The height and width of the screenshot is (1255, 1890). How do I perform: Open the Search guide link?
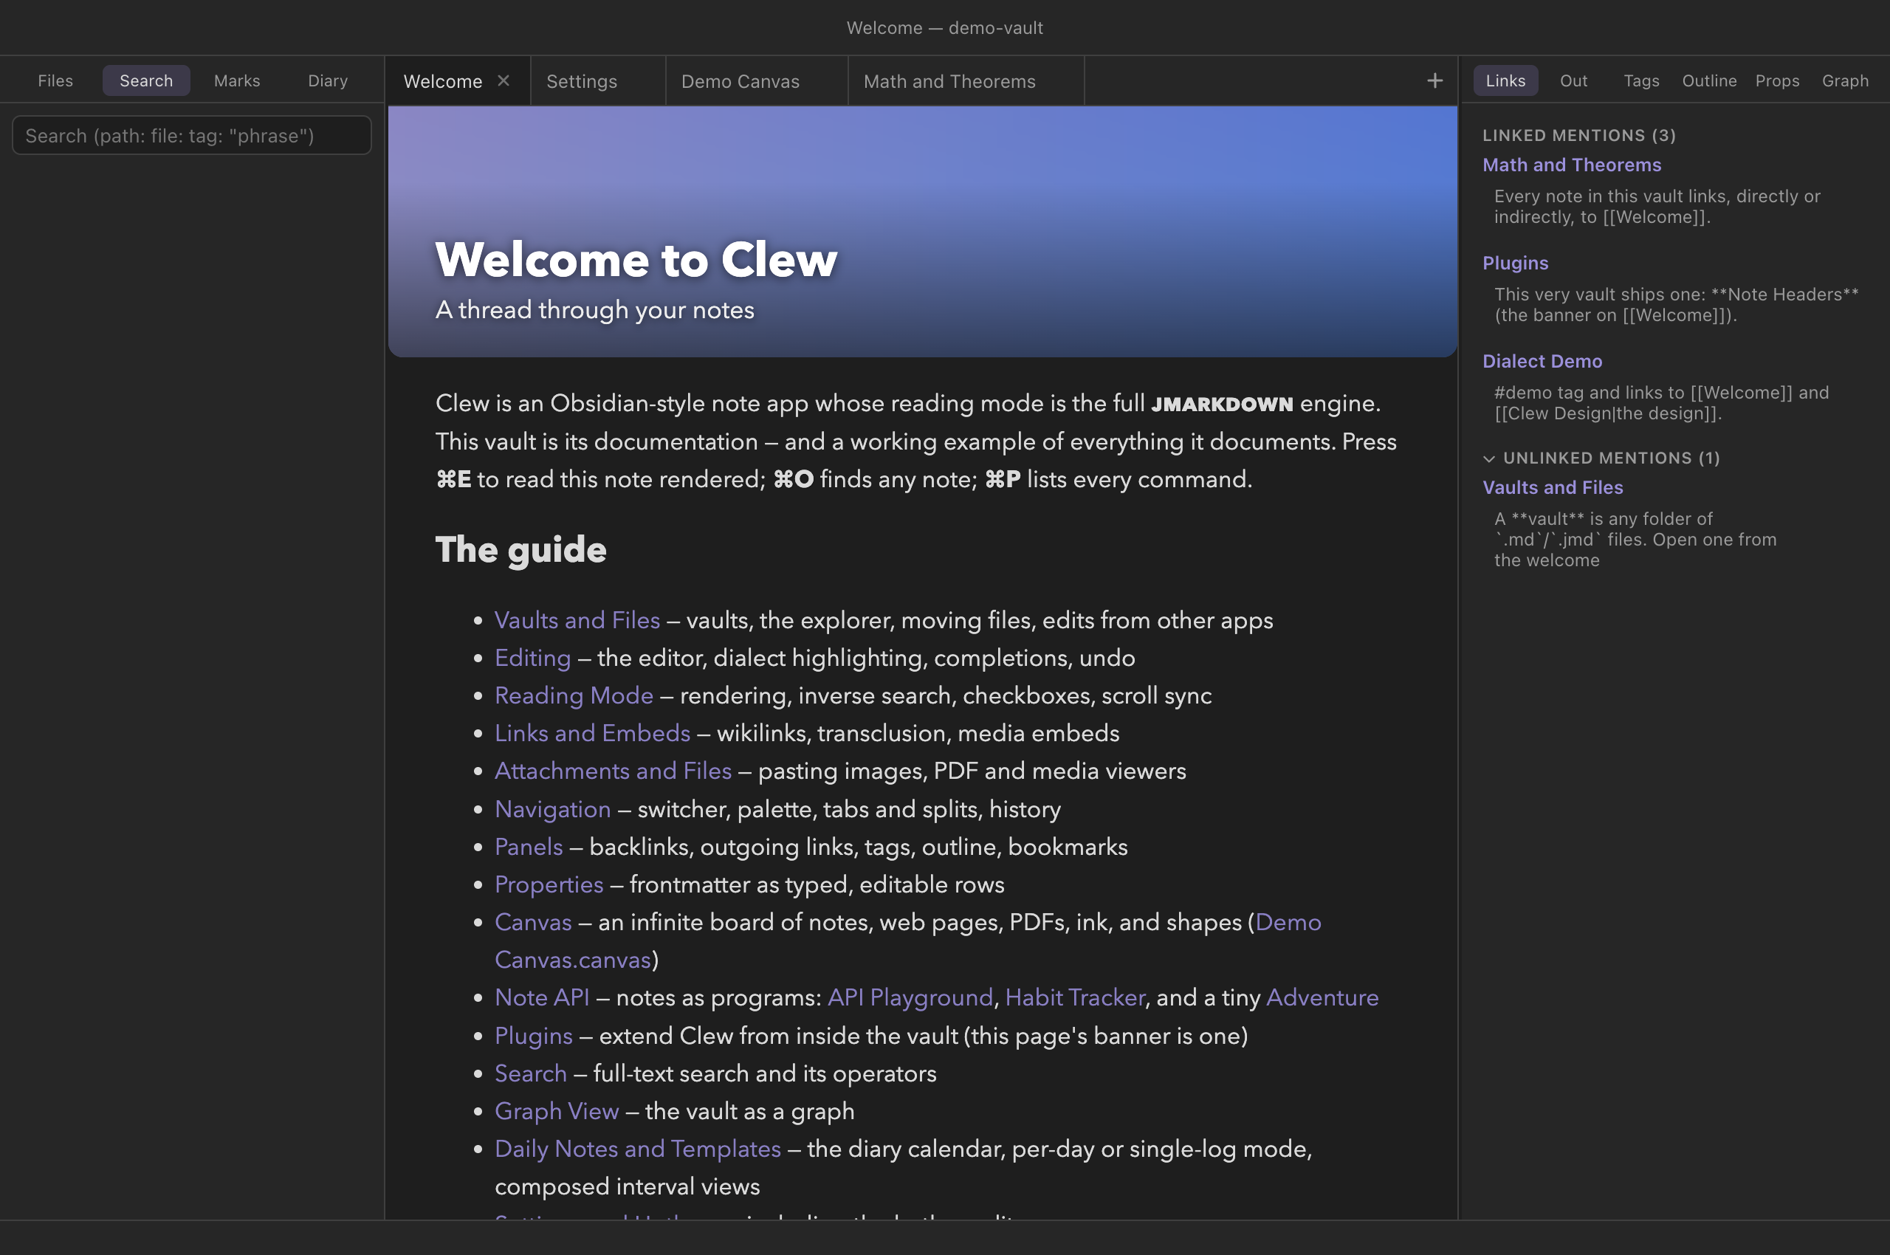531,1073
